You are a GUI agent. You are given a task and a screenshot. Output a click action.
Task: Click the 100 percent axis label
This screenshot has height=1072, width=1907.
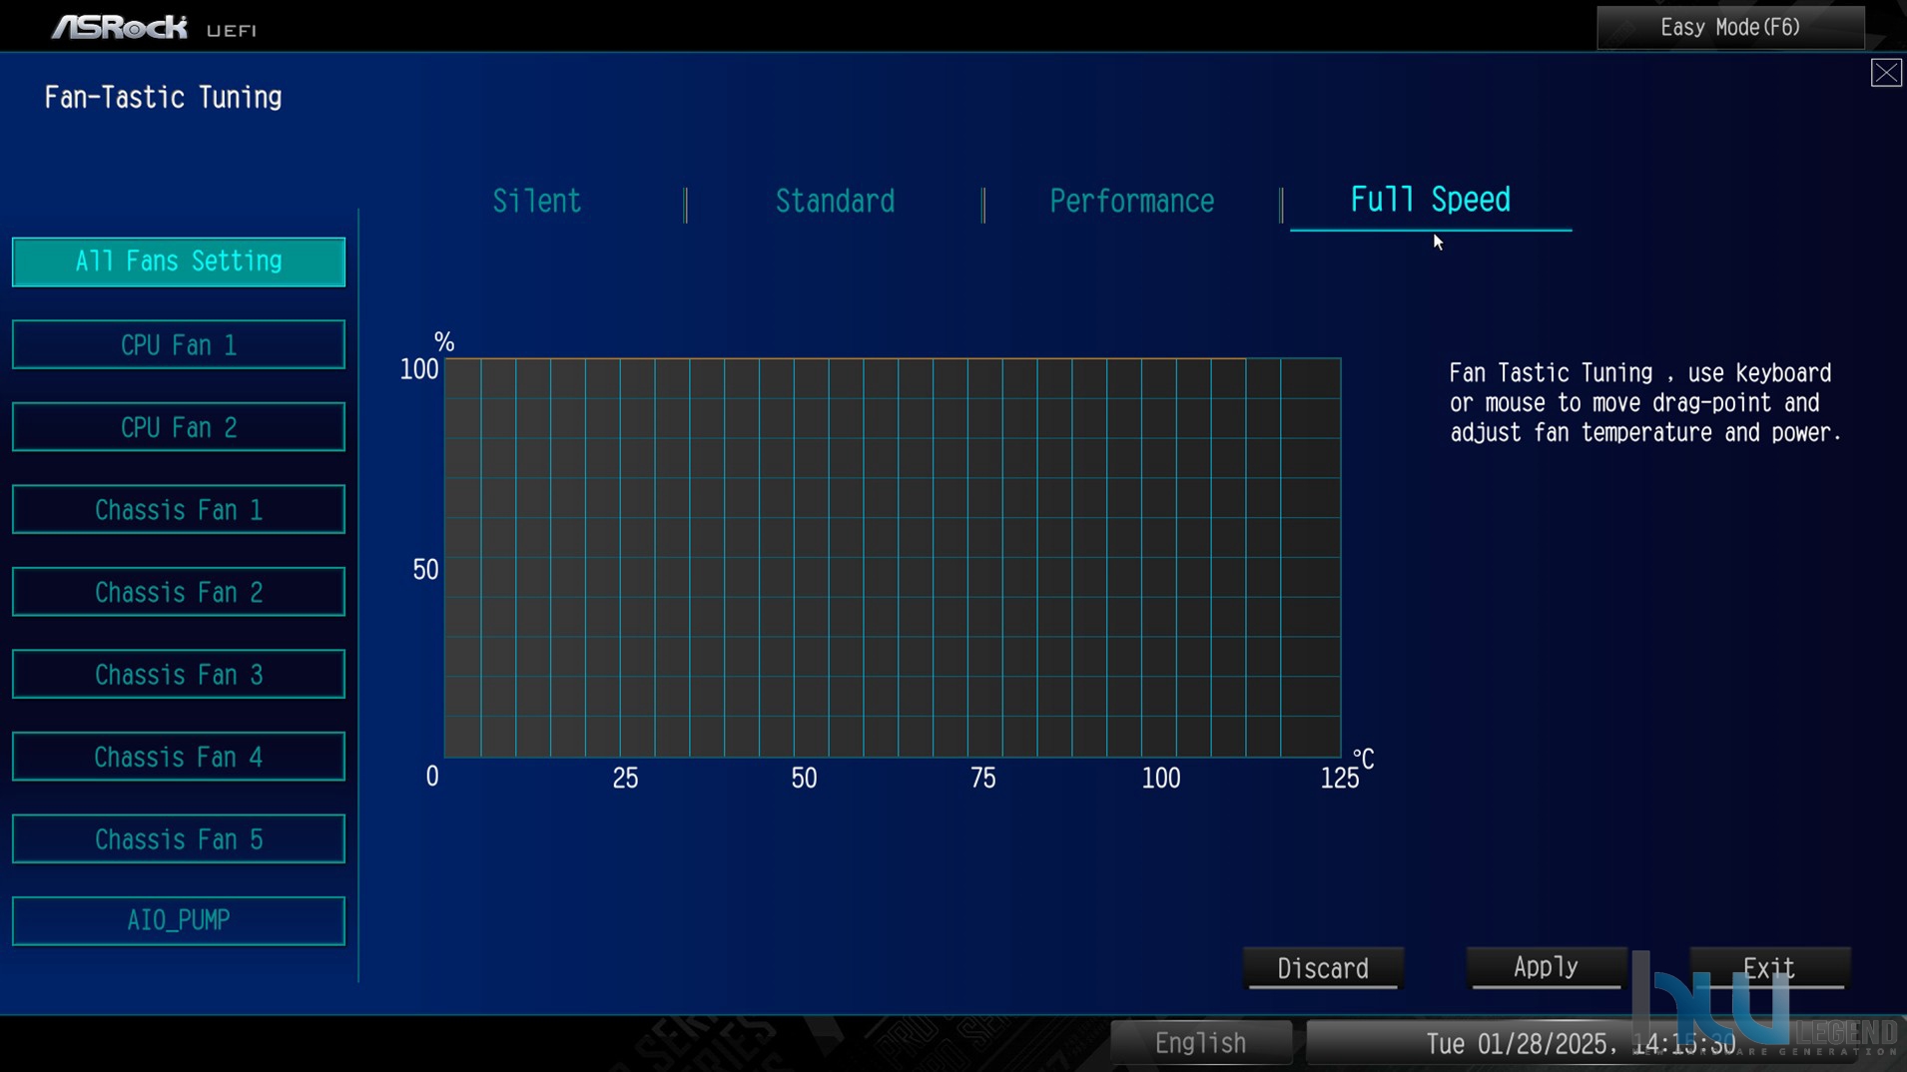(x=419, y=370)
